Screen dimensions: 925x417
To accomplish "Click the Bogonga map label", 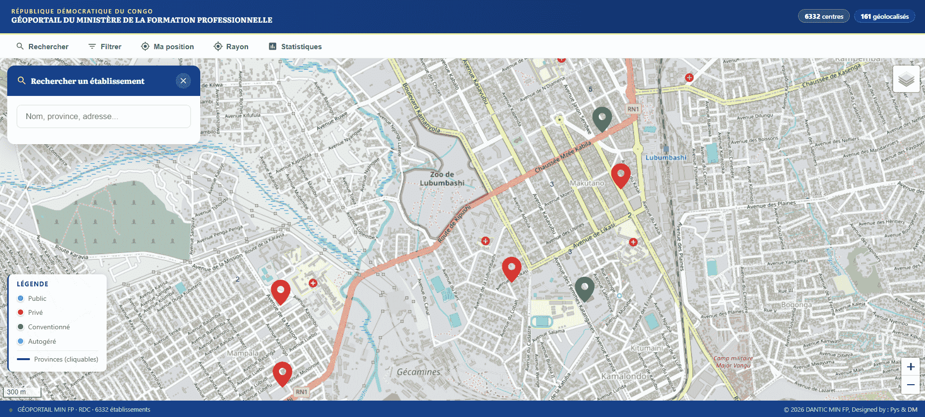I will coord(796,305).
